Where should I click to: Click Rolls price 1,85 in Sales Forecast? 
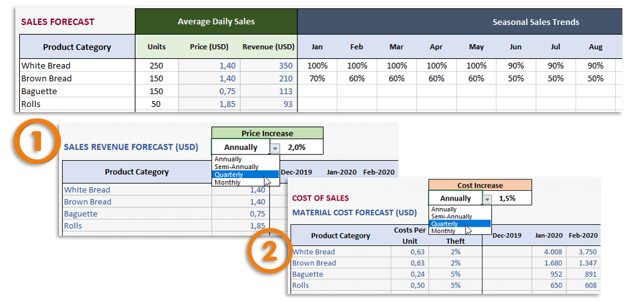pyautogui.click(x=209, y=104)
